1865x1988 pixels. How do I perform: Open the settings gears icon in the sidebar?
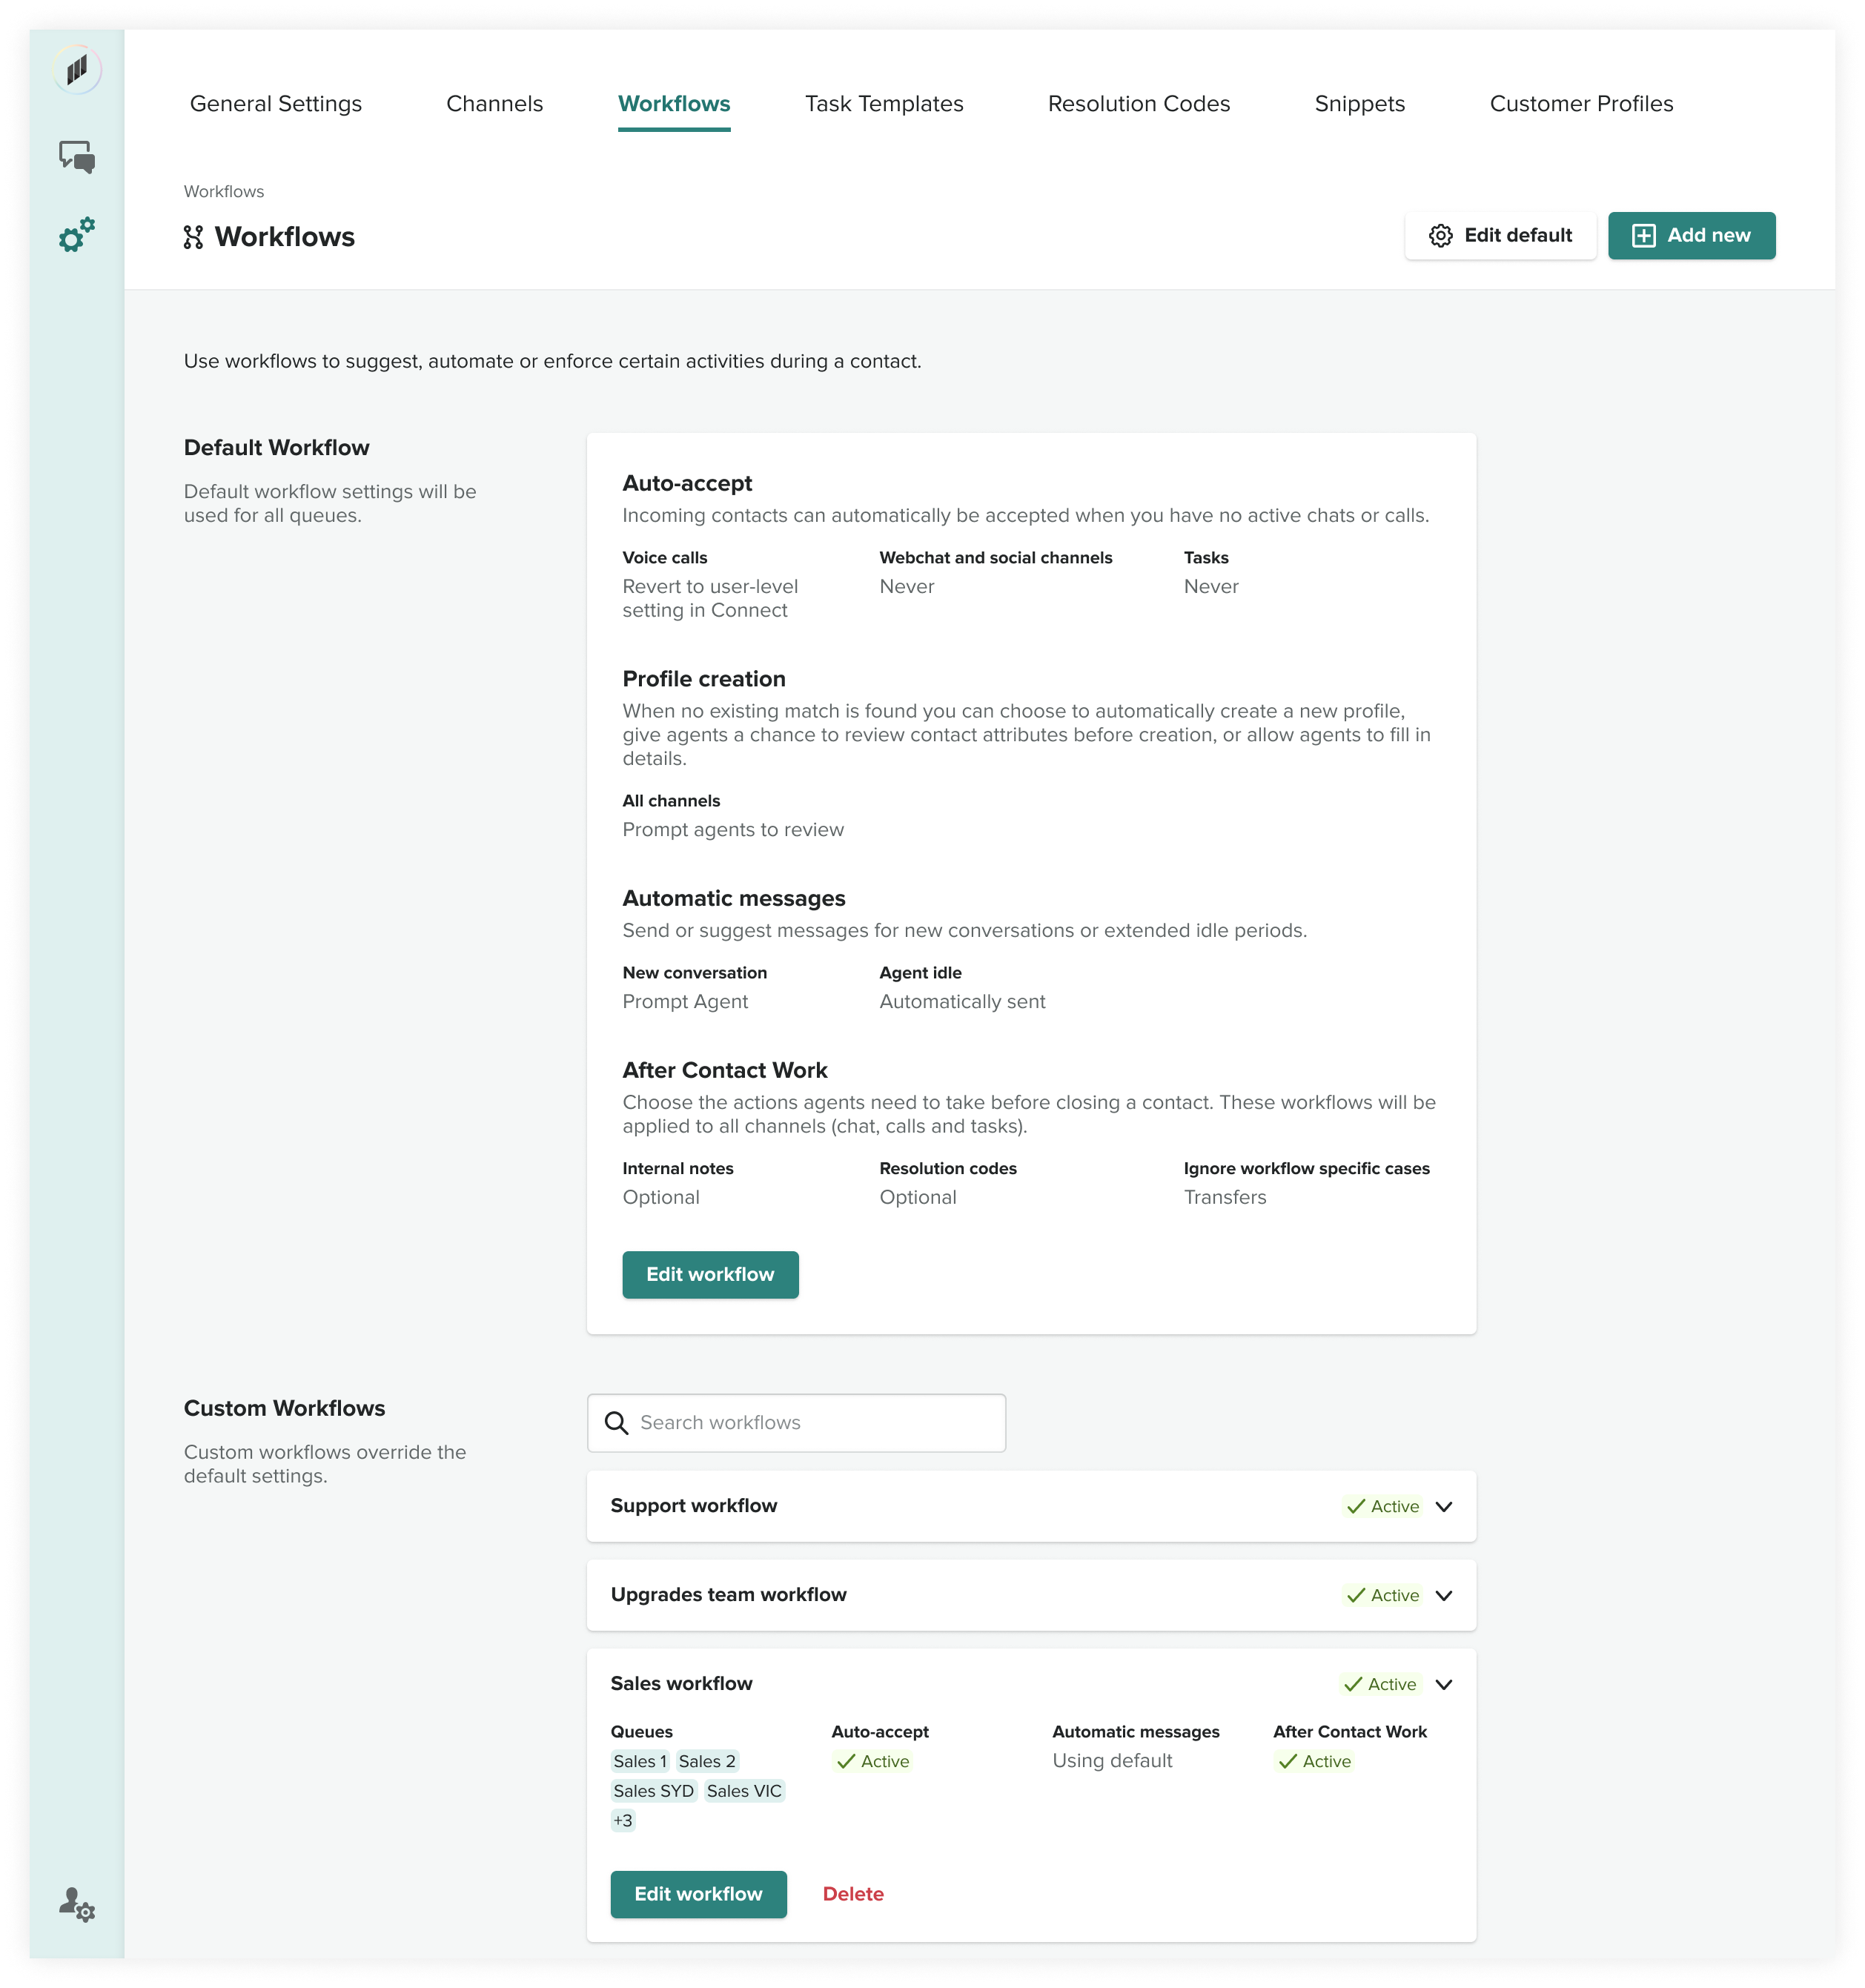click(x=77, y=235)
